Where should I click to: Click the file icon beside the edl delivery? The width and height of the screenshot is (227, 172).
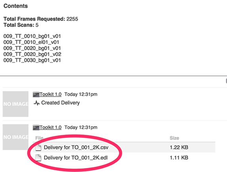click(x=38, y=158)
